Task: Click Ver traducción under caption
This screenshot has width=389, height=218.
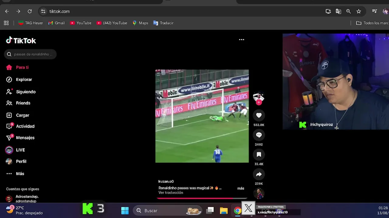Action: coord(171,193)
